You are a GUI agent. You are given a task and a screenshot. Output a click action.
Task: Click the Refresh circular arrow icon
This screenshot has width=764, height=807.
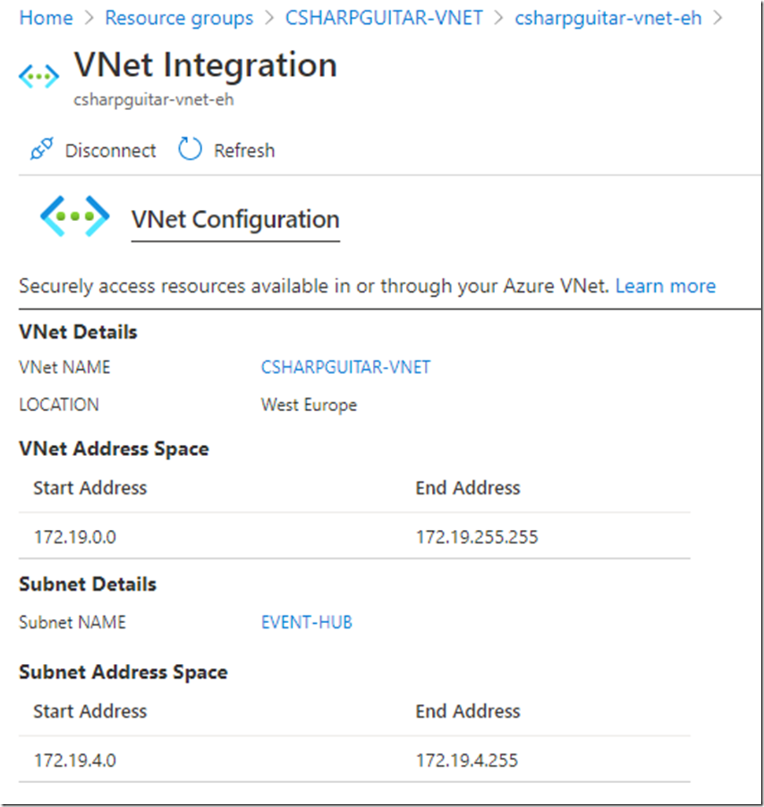[190, 149]
